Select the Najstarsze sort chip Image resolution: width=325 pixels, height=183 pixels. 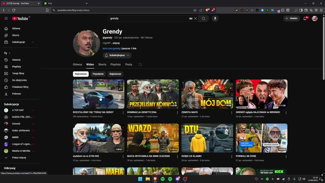(x=115, y=74)
